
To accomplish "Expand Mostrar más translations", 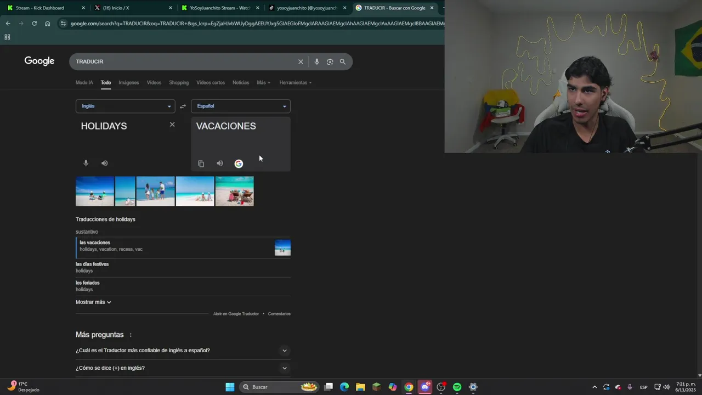I will click(x=93, y=302).
